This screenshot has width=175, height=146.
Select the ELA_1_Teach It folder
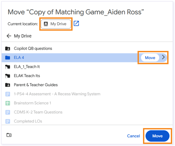(87, 67)
